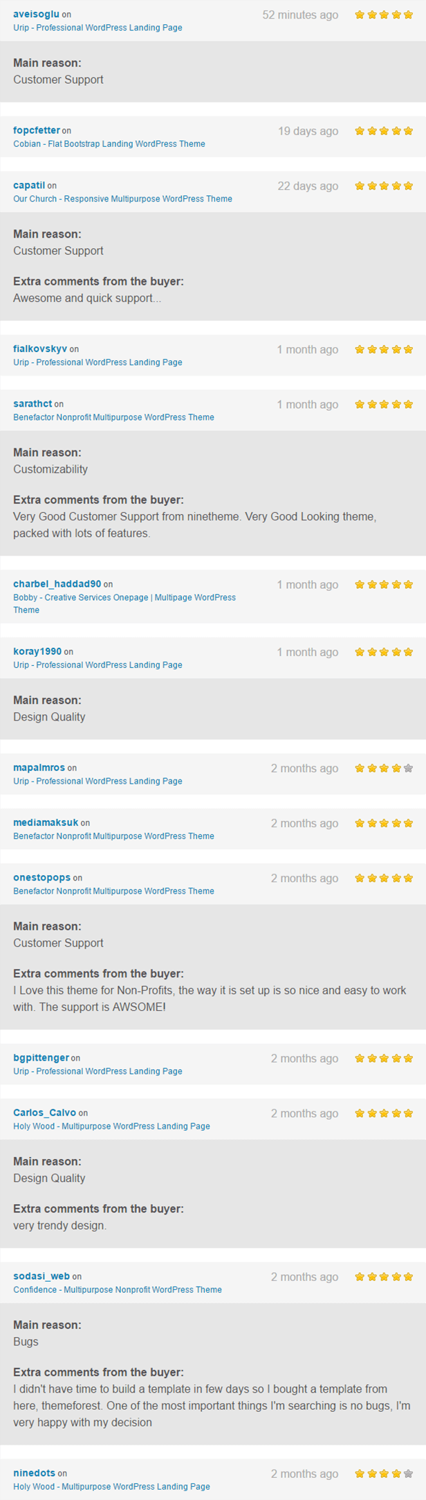Open aveisoglu's user profile
This screenshot has width=426, height=1500.
(x=36, y=15)
